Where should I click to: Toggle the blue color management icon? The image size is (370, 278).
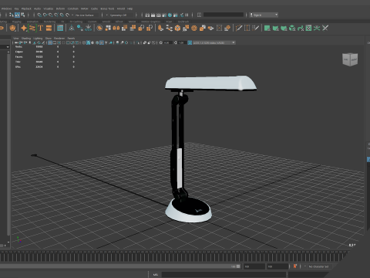click(190, 42)
